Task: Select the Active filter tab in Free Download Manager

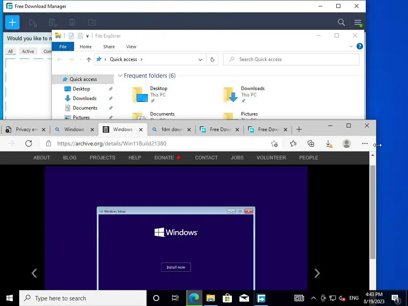Action: tap(28, 51)
